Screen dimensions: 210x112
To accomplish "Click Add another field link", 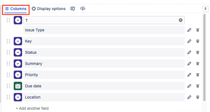I will click(32, 108).
